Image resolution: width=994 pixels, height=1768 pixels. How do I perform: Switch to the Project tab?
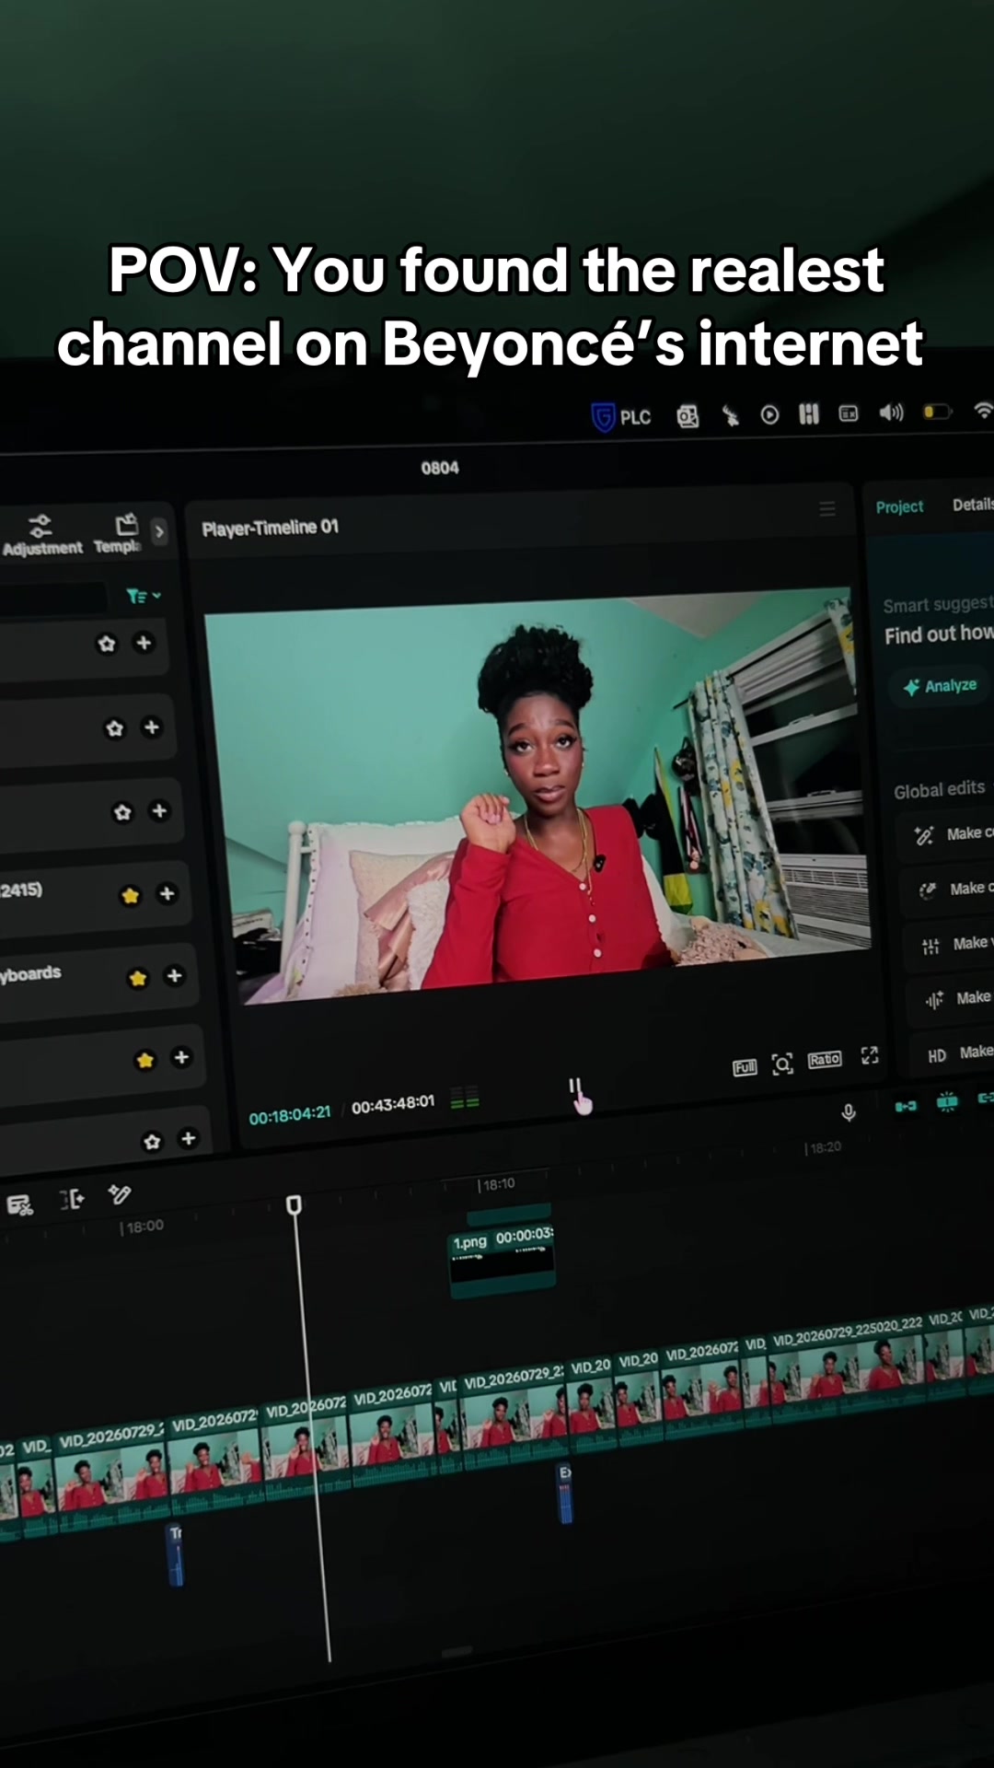[x=899, y=506]
